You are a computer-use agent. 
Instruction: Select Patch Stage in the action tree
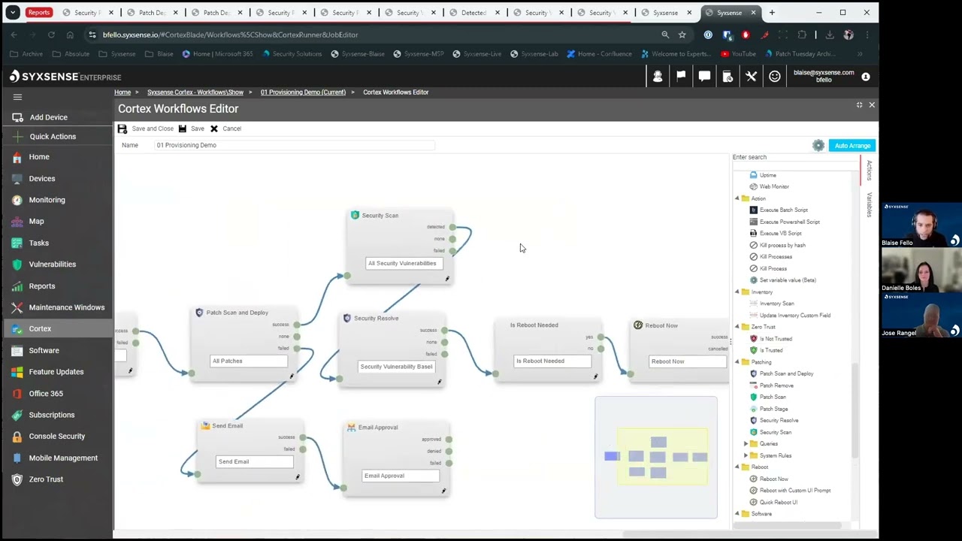(x=773, y=409)
